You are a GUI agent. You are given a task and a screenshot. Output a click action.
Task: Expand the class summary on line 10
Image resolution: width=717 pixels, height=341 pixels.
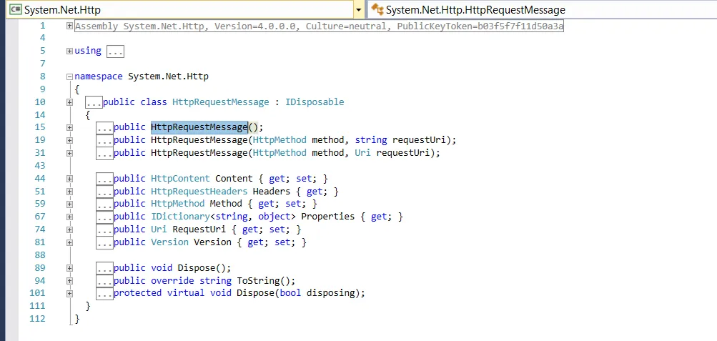coord(69,102)
